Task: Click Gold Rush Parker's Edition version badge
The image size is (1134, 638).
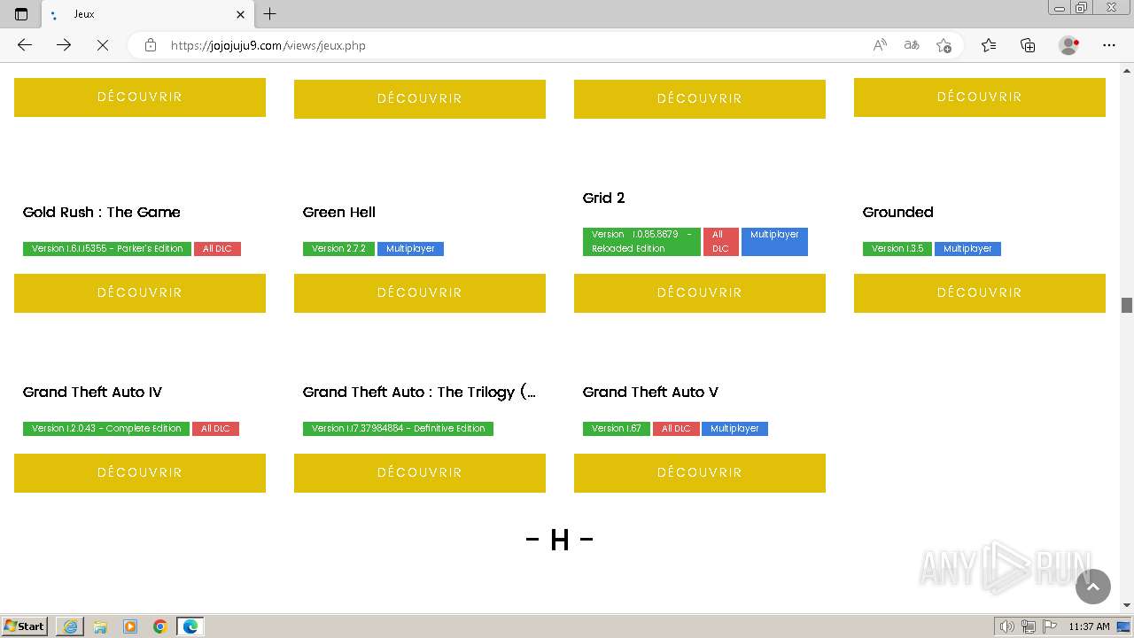Action: [107, 249]
